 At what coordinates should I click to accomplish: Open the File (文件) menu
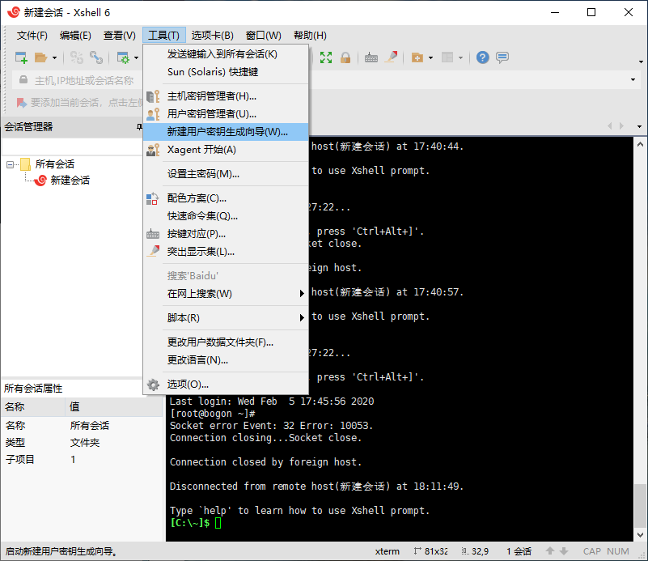[32, 35]
